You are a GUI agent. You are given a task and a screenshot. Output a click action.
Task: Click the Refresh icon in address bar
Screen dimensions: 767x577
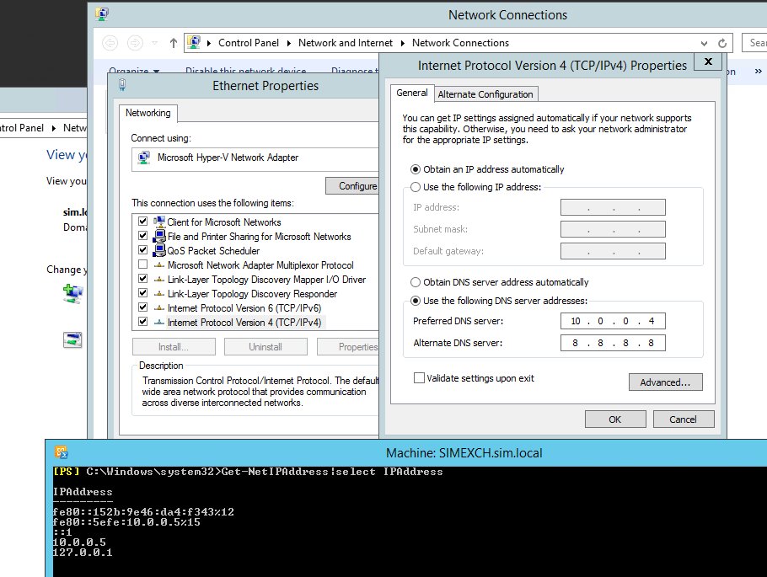coord(722,43)
